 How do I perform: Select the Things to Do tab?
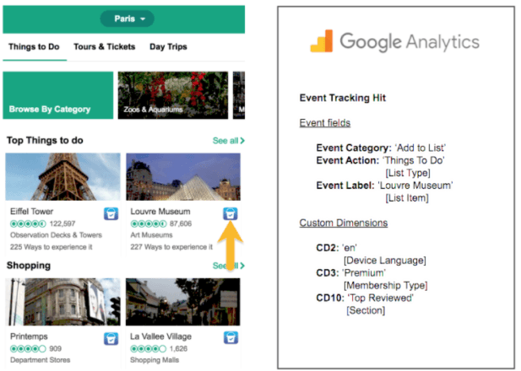tap(34, 46)
